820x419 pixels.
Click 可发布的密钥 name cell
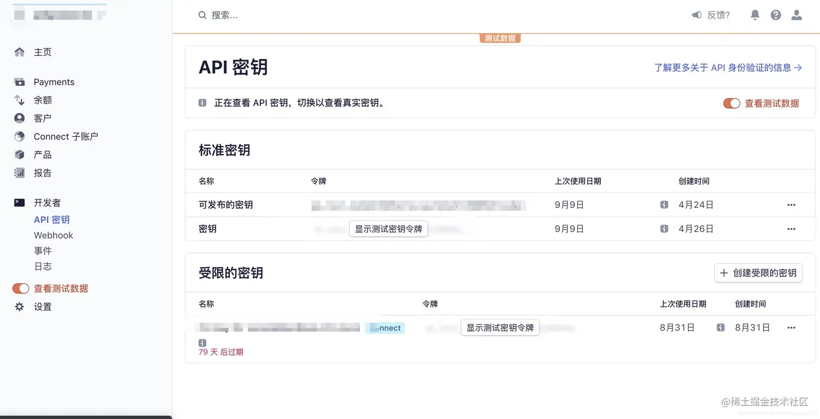pyautogui.click(x=226, y=205)
